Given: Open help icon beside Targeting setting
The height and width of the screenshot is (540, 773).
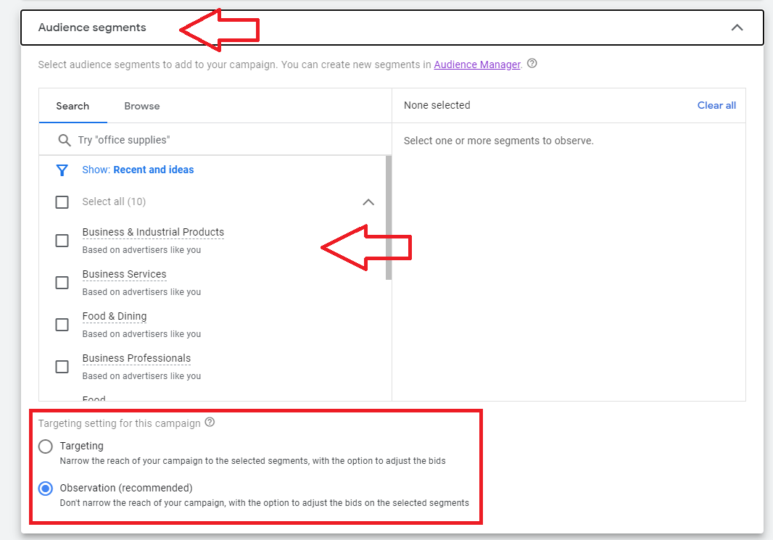Looking at the screenshot, I should coord(210,423).
